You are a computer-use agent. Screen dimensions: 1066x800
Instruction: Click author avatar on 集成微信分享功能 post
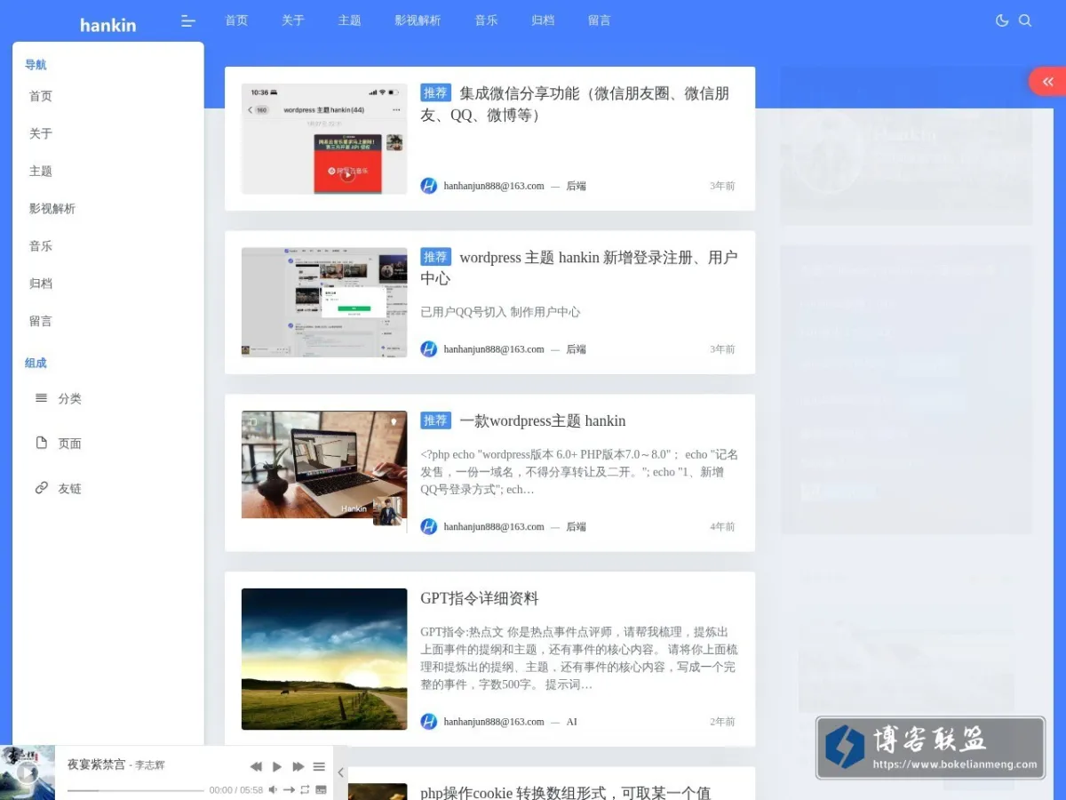(x=429, y=186)
